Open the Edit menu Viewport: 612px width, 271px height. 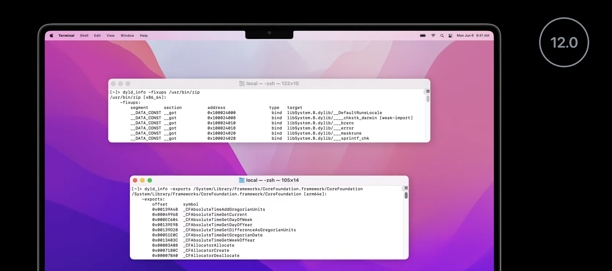tap(97, 36)
